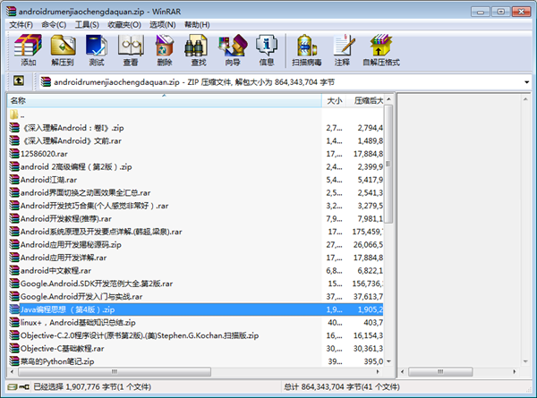
Task: Click archive icon in the address bar
Action: [x=46, y=82]
